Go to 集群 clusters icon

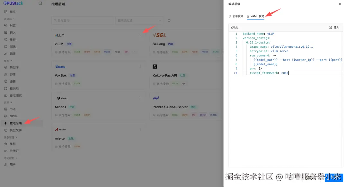6,144
